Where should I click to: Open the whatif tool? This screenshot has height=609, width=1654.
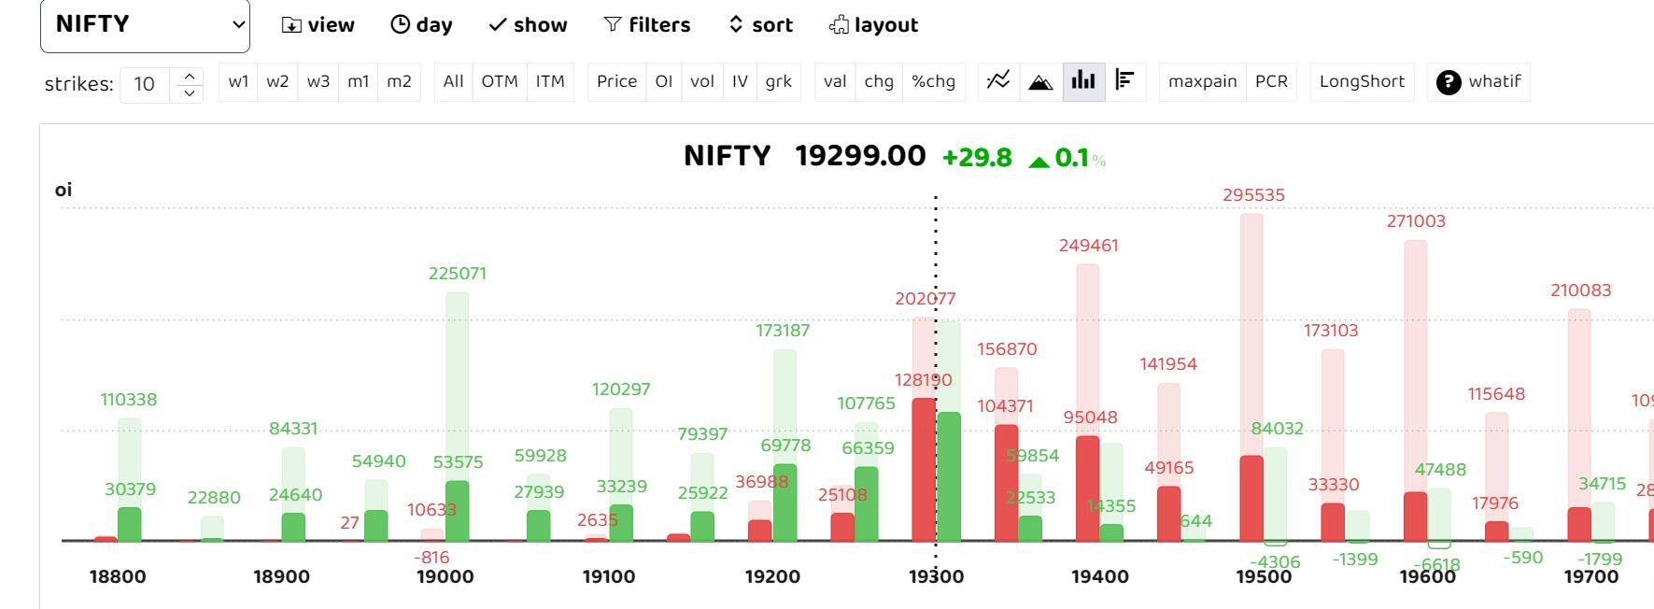click(x=1478, y=81)
